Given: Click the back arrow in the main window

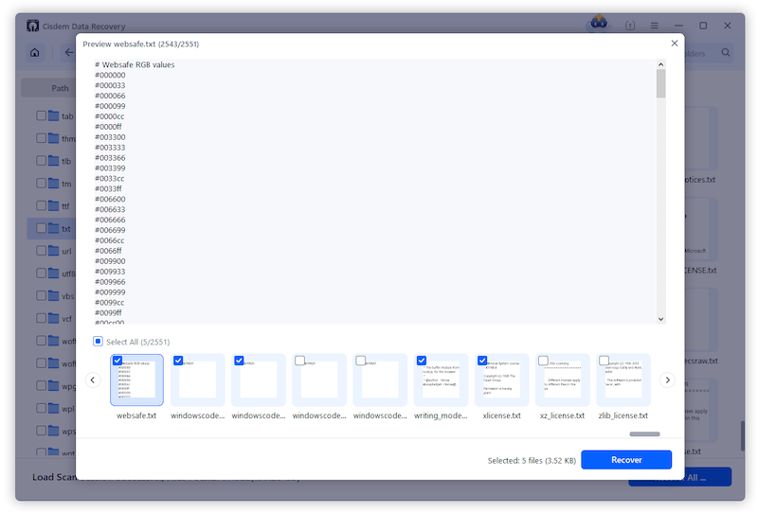Looking at the screenshot, I should pyautogui.click(x=69, y=53).
